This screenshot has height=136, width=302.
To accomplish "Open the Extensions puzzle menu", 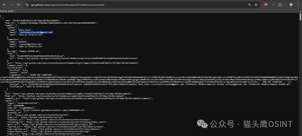I will (280, 5).
